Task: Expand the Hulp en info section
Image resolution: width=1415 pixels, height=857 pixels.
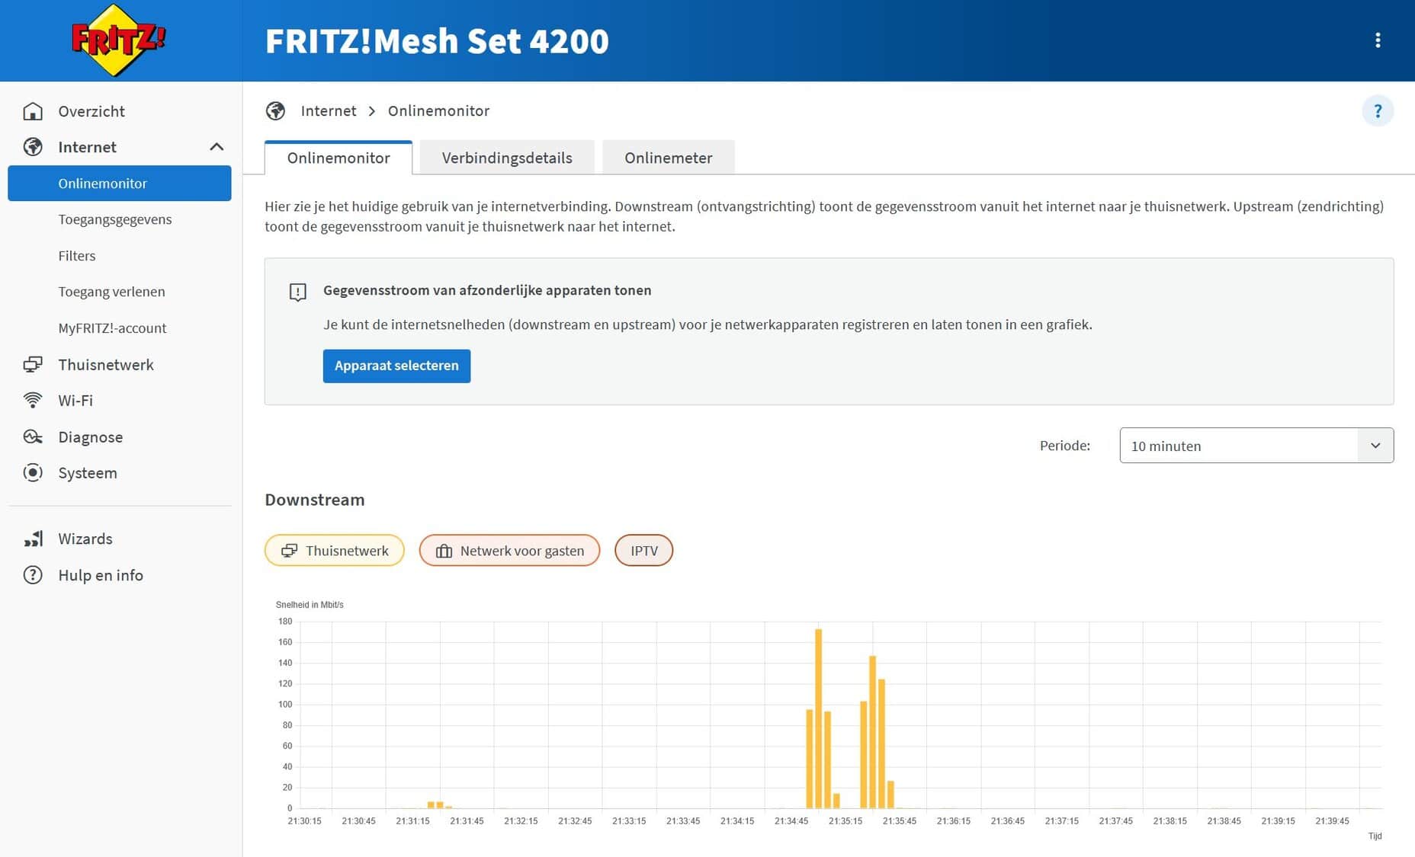Action: tap(101, 575)
